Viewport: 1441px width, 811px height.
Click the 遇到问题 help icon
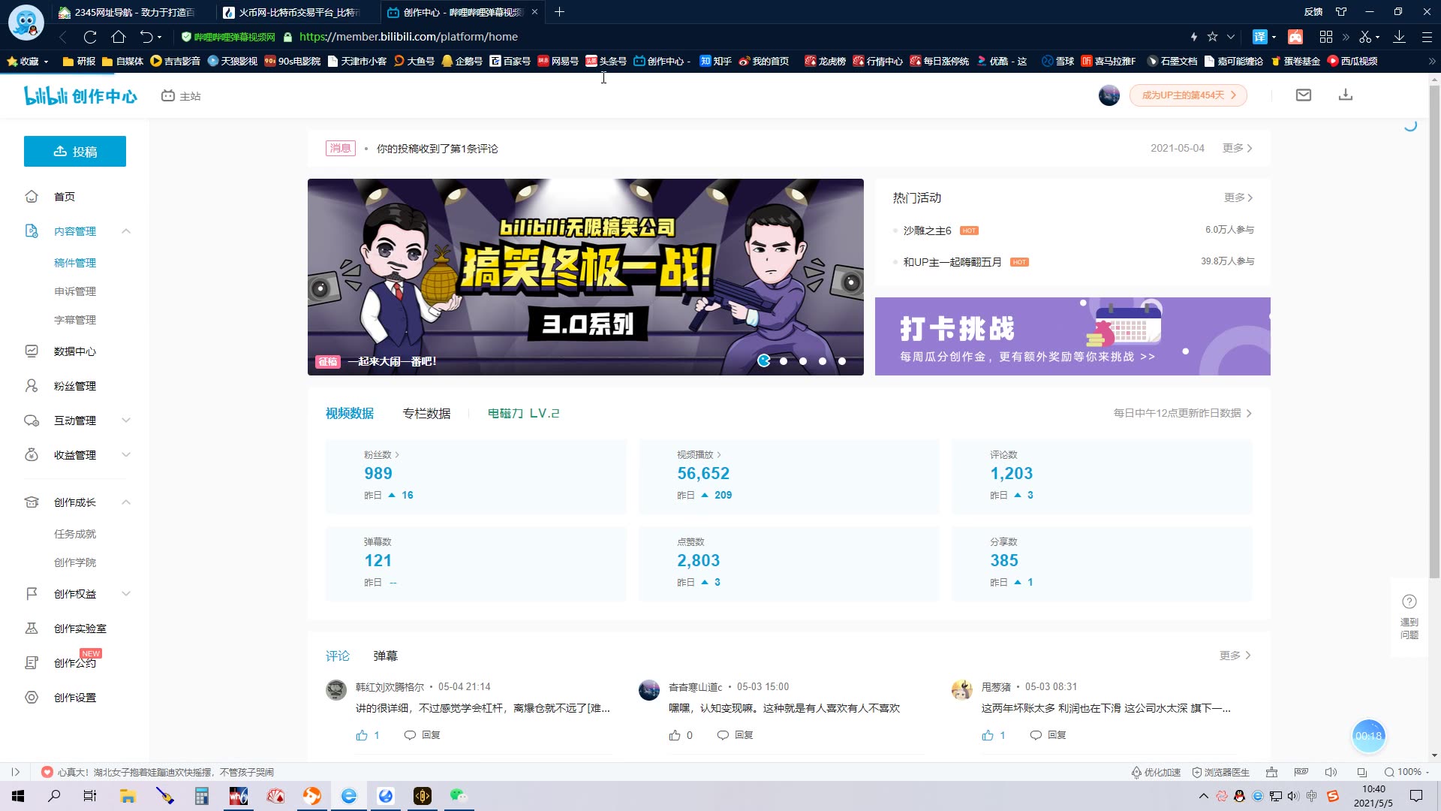click(1409, 601)
